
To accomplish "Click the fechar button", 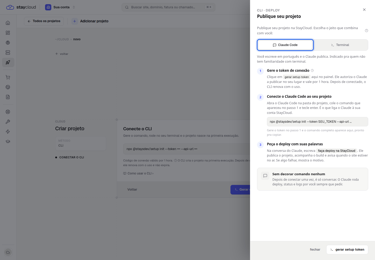I will coord(315,250).
